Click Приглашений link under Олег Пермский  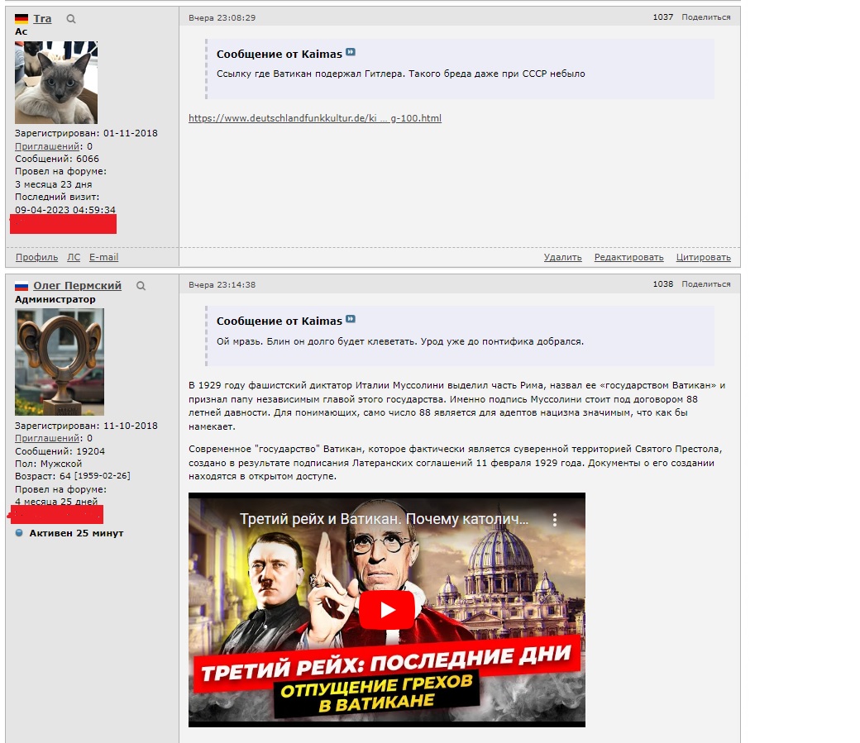[x=47, y=438]
